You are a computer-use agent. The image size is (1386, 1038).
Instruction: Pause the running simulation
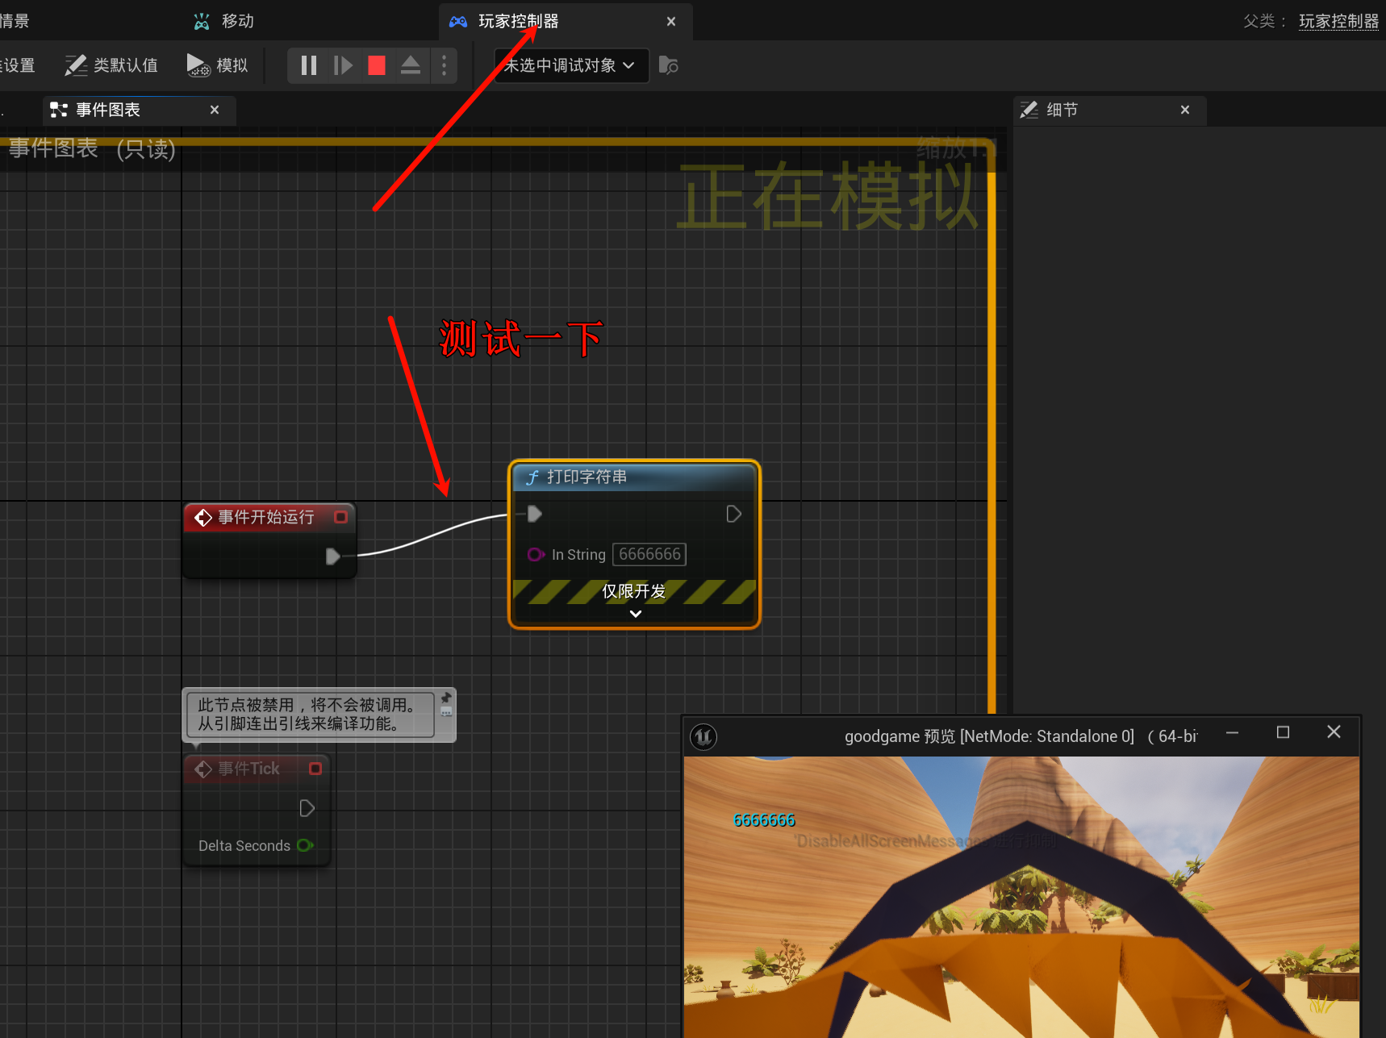[x=308, y=65]
